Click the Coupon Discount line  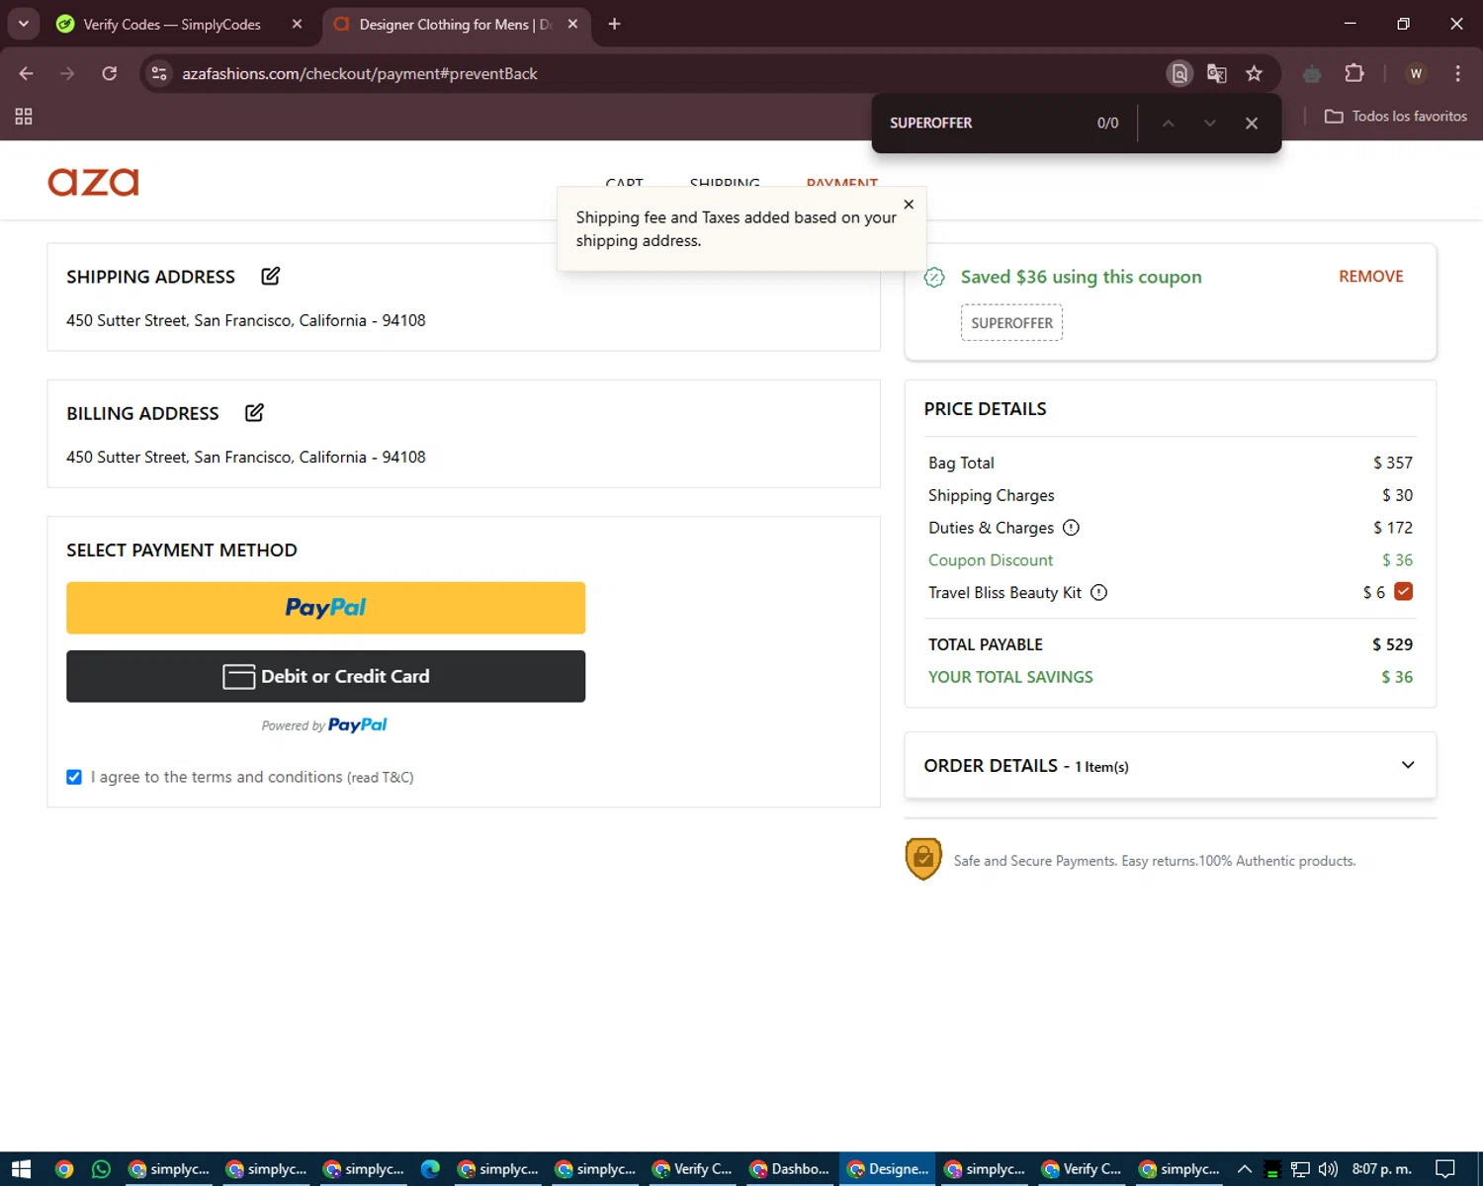(1171, 560)
